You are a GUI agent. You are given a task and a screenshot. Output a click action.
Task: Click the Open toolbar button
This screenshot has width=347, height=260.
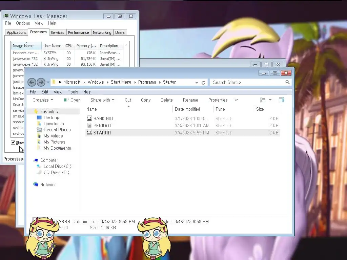pyautogui.click(x=72, y=100)
